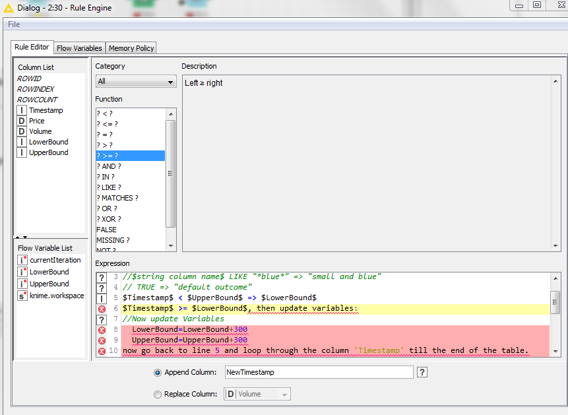
Task: Click the question mark icon on line 4
Action: 102,288
